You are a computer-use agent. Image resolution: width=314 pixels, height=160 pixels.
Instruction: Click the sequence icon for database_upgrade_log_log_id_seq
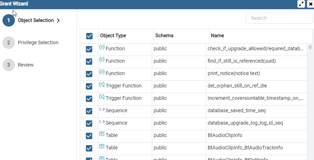click(x=102, y=122)
